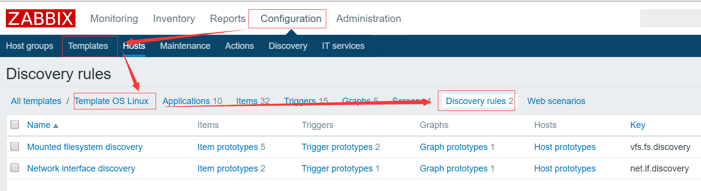Screen dimensions: 701x191
Task: Open the All templates breadcrumb link
Action: (x=36, y=101)
